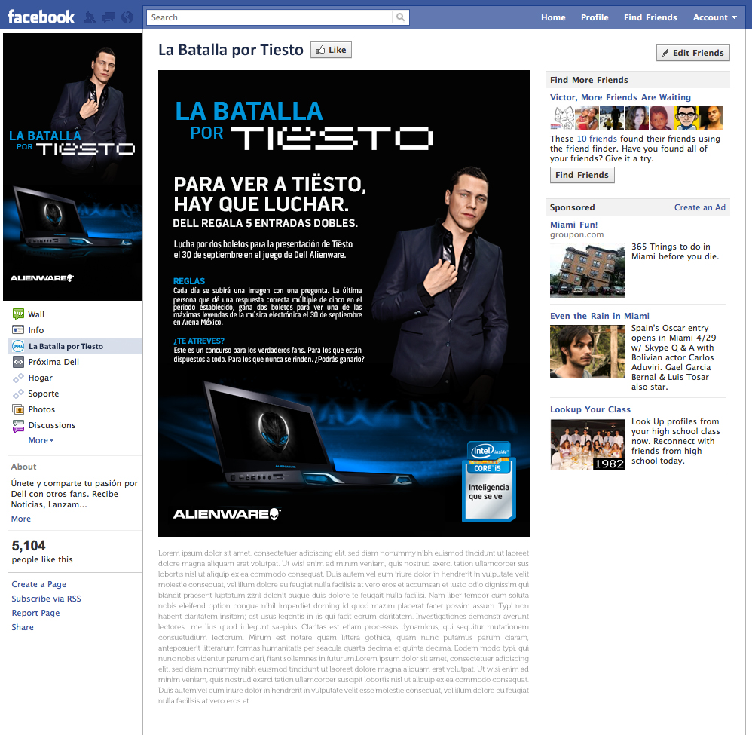Click Create an Ad link

click(700, 207)
